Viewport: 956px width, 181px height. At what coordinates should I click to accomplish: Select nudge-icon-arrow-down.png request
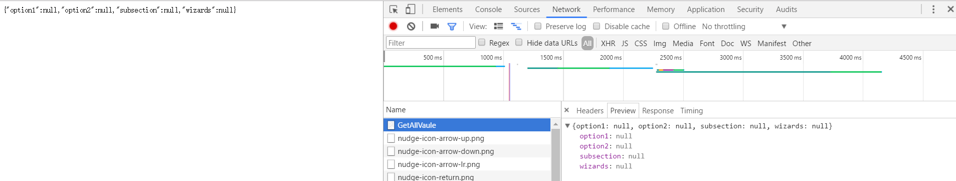pyautogui.click(x=467, y=151)
